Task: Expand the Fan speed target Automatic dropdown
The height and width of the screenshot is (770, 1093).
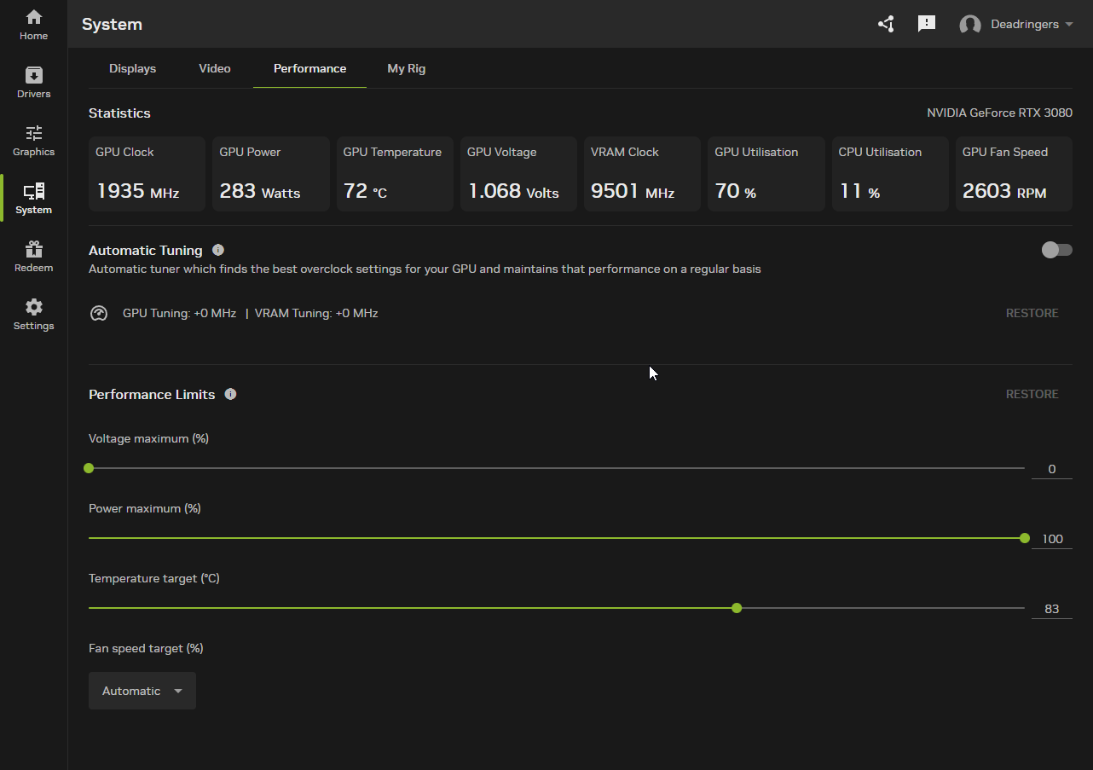Action: click(x=142, y=691)
